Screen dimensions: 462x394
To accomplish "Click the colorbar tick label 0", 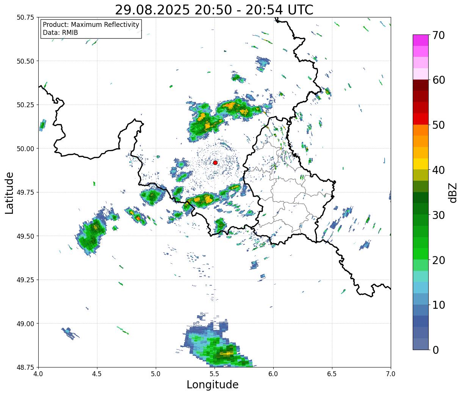I will pos(435,350).
